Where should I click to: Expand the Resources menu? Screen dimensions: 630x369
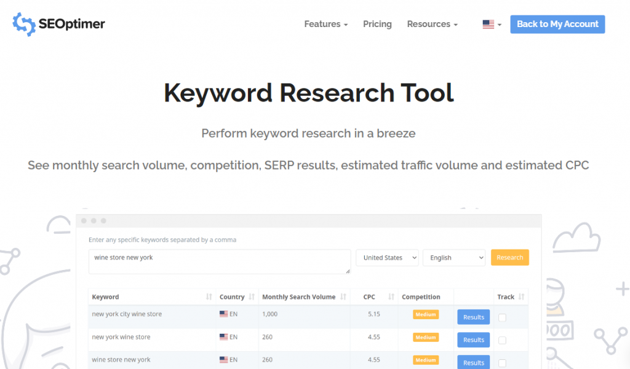click(432, 25)
